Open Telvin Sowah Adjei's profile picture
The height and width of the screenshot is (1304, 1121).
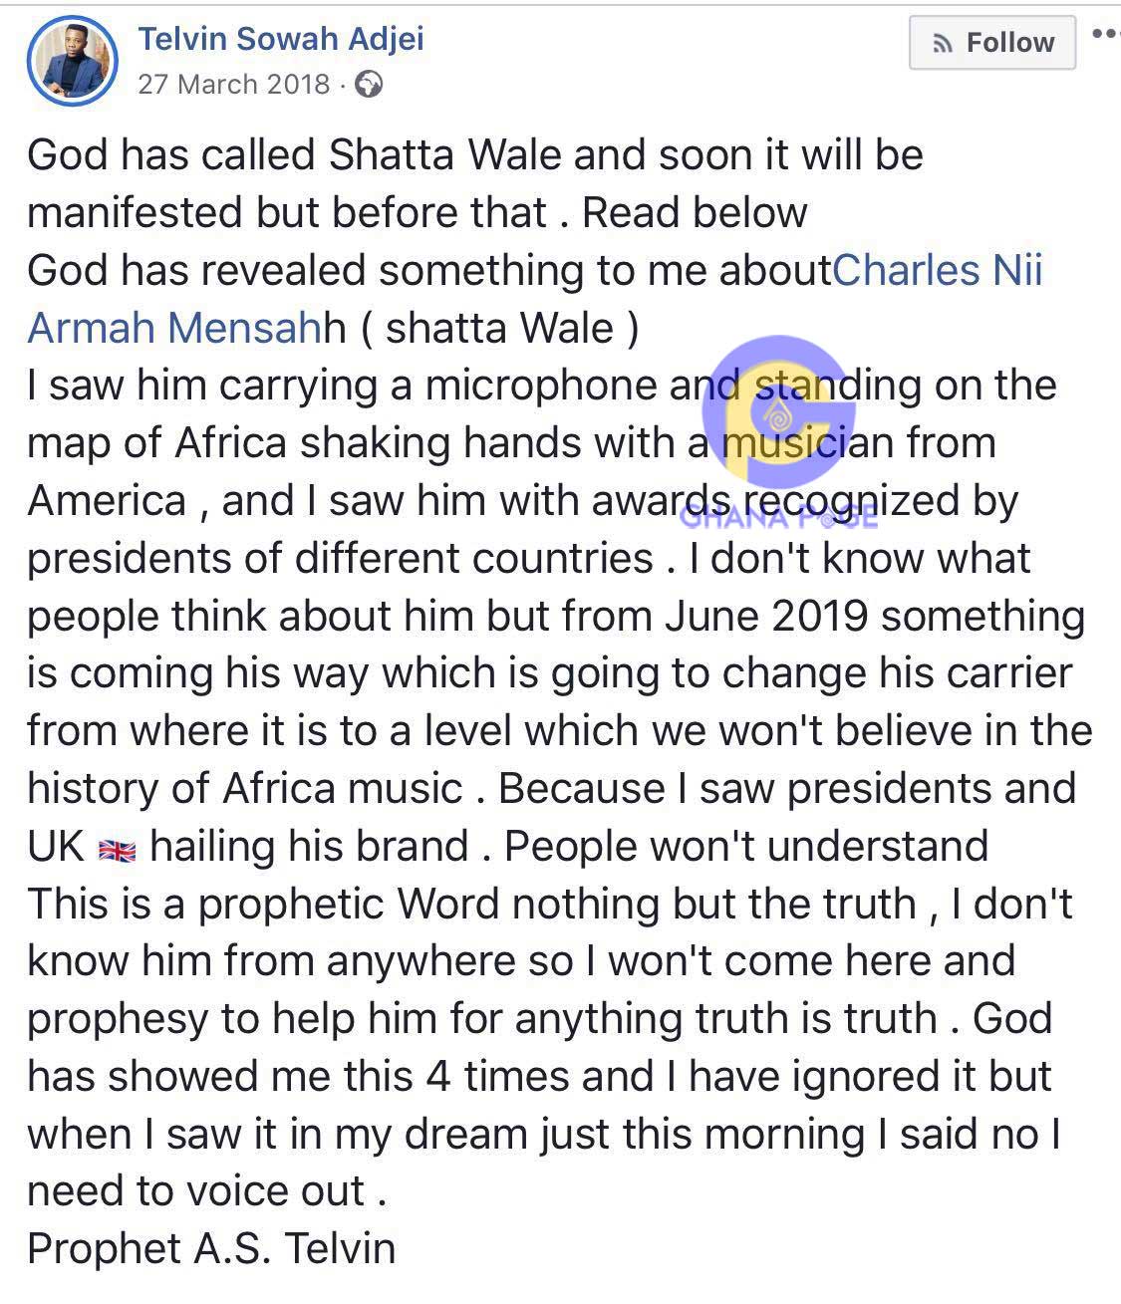point(74,62)
